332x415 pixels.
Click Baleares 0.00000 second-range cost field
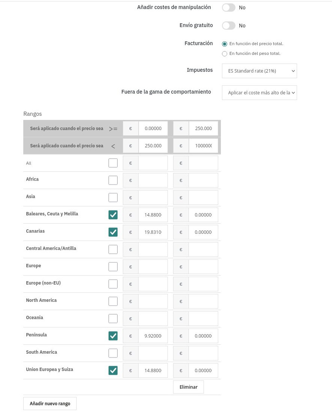[x=204, y=215]
